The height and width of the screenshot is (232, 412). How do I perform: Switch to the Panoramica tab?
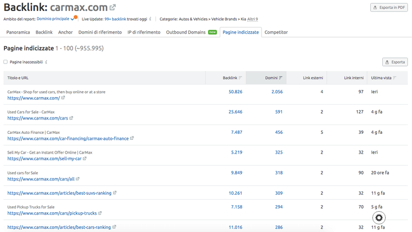pos(18,32)
